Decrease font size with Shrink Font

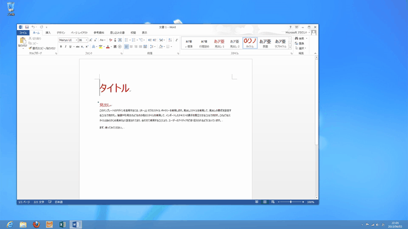point(95,40)
